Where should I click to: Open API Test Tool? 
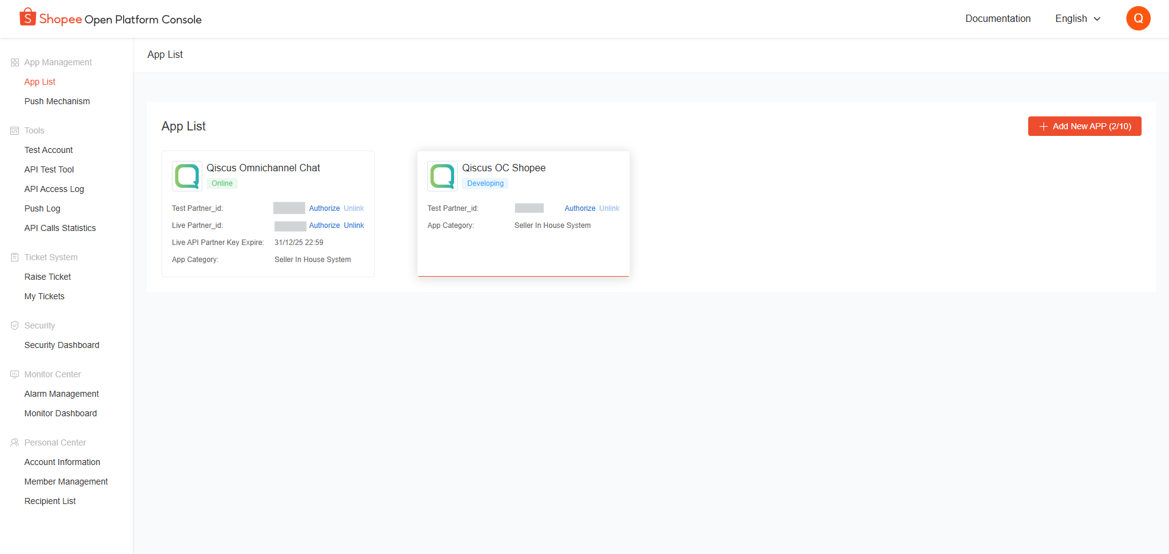[49, 170]
